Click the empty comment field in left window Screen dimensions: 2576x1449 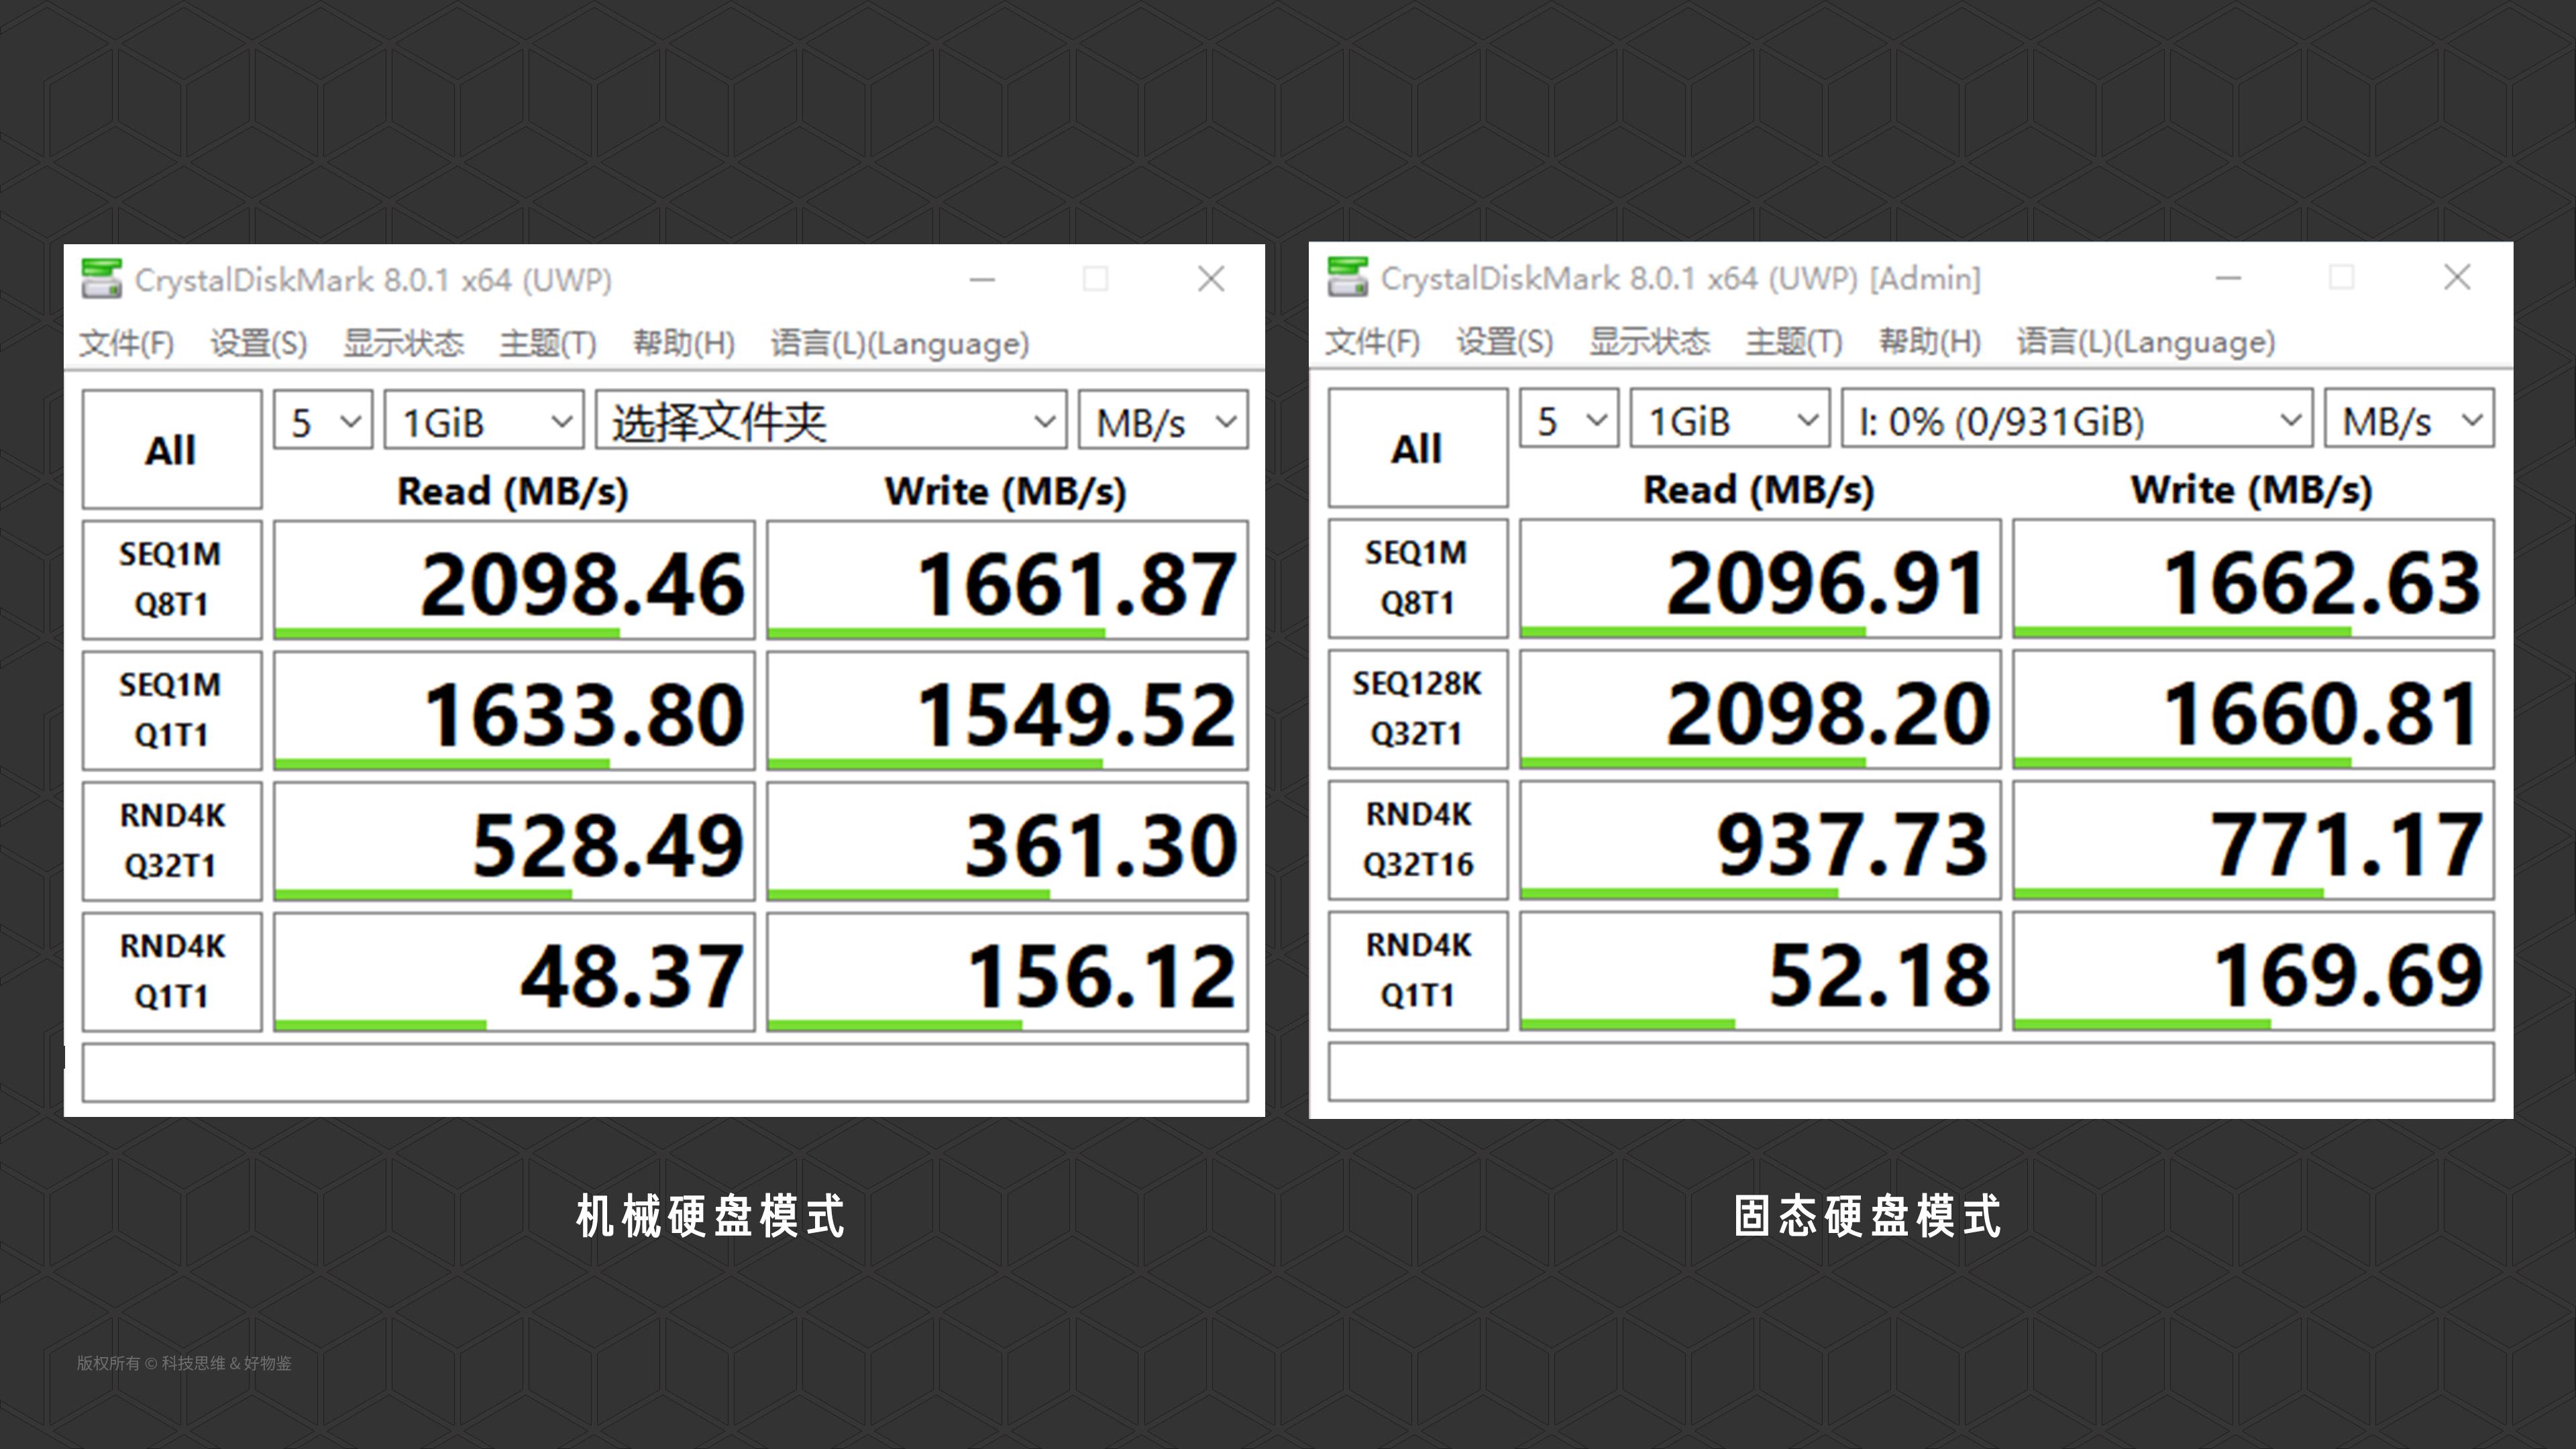tap(665, 1073)
